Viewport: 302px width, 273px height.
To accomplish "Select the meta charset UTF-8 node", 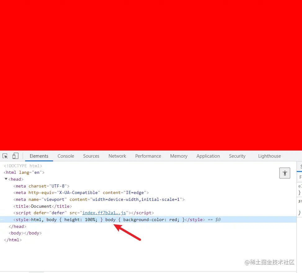I will point(41,186).
